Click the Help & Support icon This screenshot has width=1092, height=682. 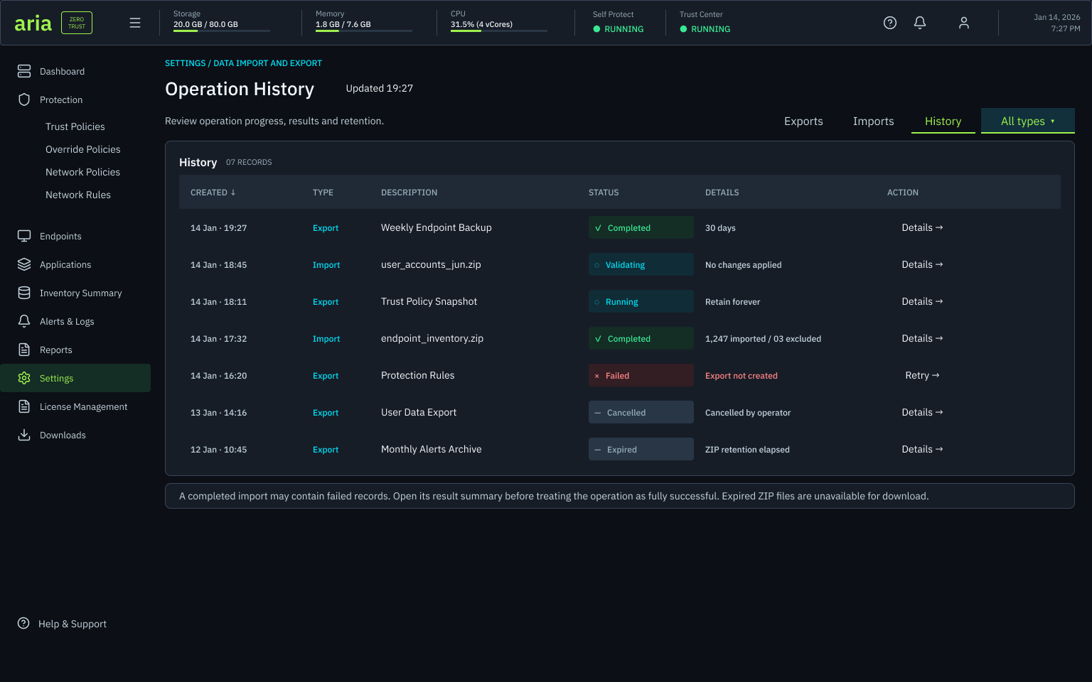(x=24, y=624)
